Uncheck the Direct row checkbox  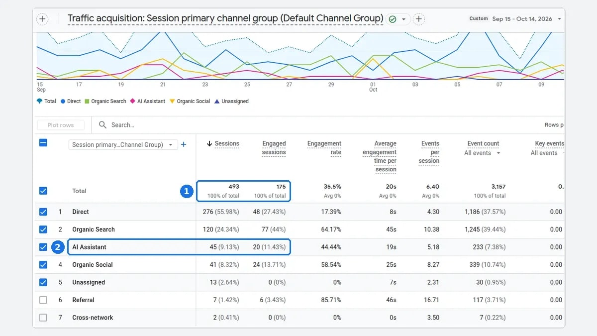coord(43,212)
